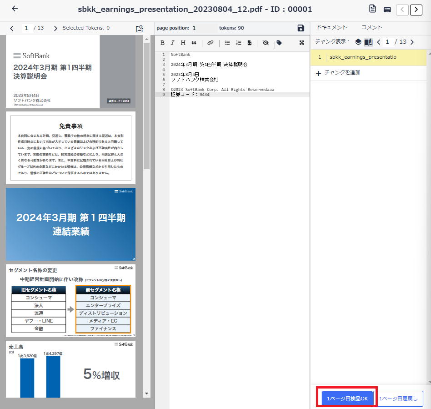Click the preview pane scrollbar thumb

146,106
